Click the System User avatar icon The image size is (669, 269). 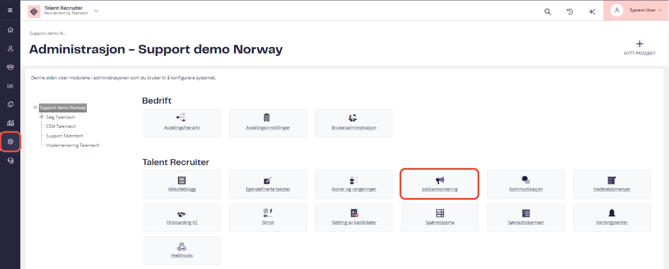pos(617,10)
